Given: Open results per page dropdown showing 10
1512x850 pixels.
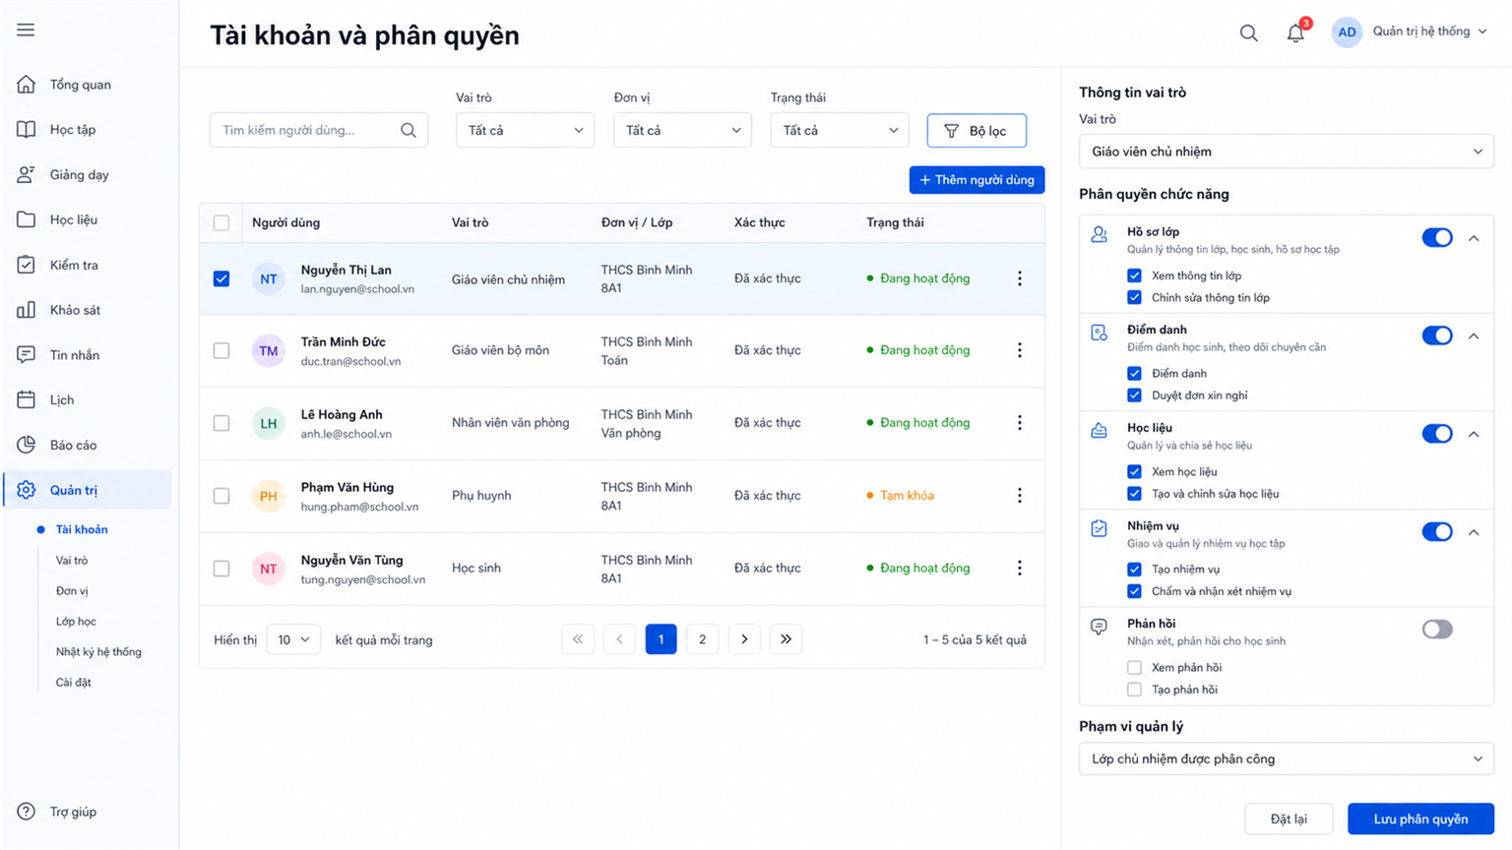Looking at the screenshot, I should point(293,639).
